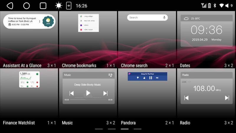This screenshot has height=133, width=236.
Task: Select the Dates clock widget
Action: point(206,31)
